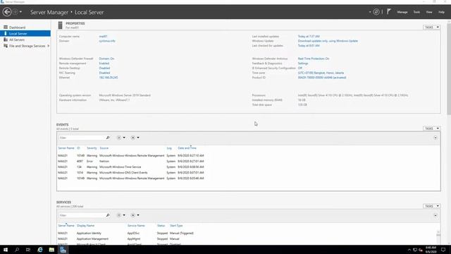Refresh Server Manager with the circular refresh icon
The image size is (451, 254).
[x=376, y=12]
